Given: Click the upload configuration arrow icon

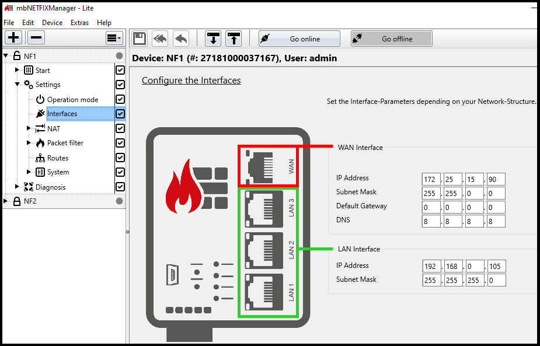Looking at the screenshot, I should point(234,39).
